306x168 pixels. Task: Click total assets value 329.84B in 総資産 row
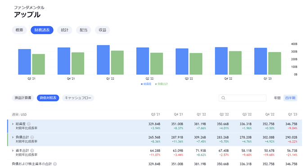click(x=154, y=124)
